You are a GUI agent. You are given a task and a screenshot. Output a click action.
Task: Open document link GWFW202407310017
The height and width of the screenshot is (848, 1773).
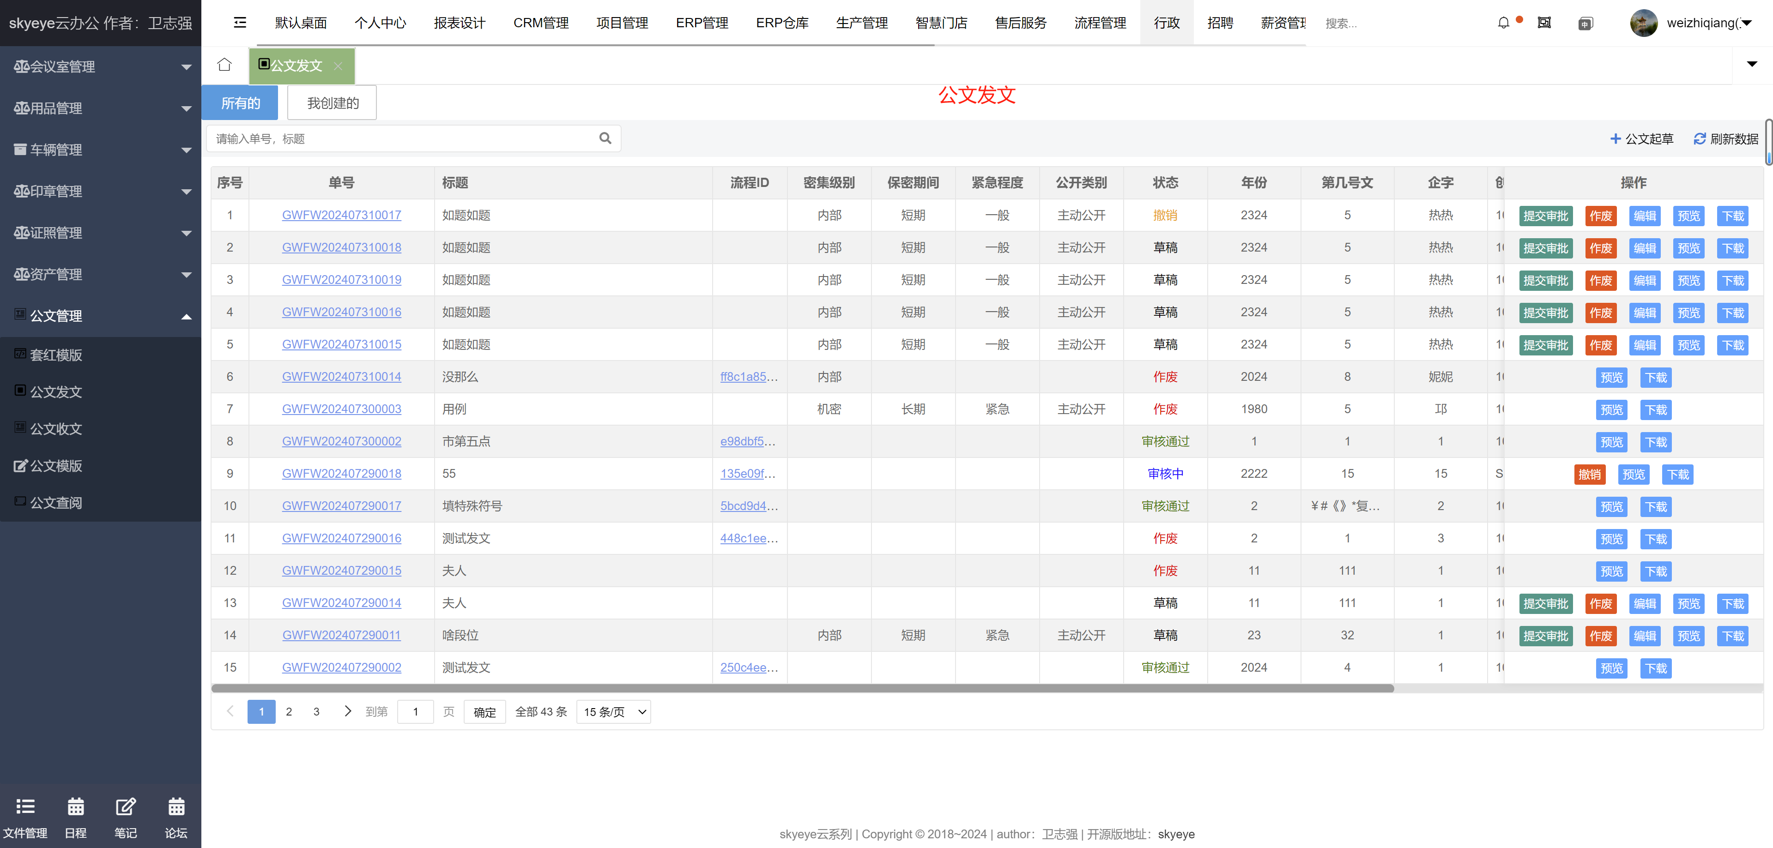click(x=341, y=215)
